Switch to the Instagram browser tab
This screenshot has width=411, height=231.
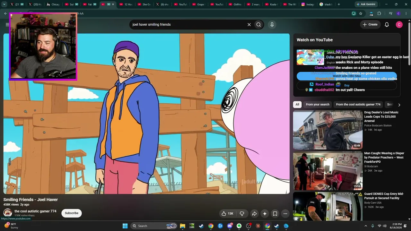click(x=307, y=4)
